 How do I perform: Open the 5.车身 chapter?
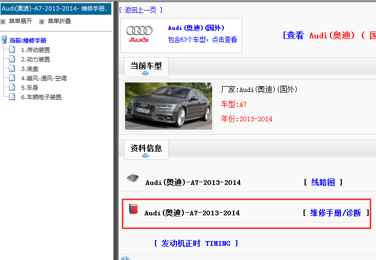point(30,88)
